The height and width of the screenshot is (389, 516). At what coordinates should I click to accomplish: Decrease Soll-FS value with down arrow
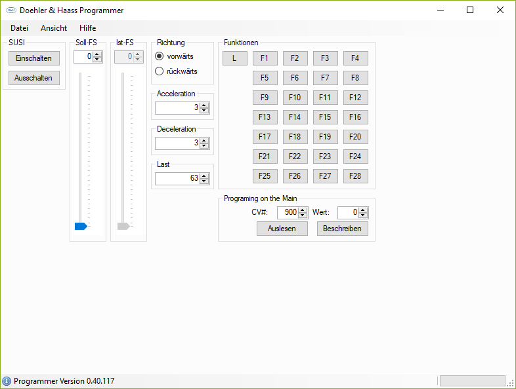pyautogui.click(x=97, y=60)
